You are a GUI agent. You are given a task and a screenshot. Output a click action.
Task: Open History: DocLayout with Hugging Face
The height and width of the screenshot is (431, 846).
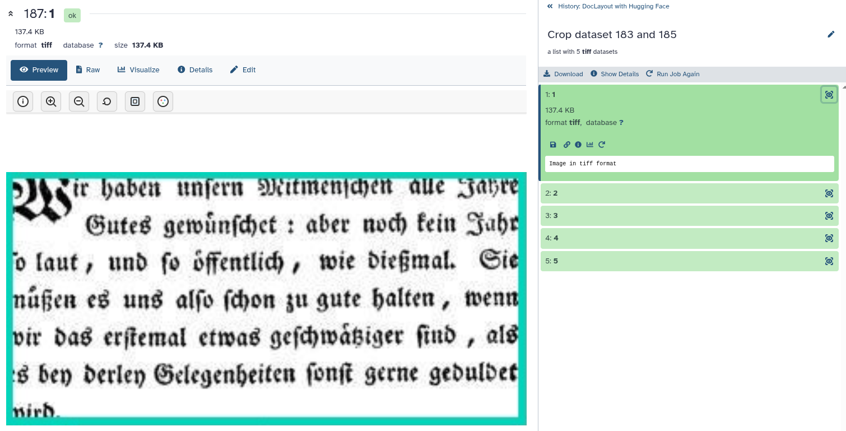point(613,6)
